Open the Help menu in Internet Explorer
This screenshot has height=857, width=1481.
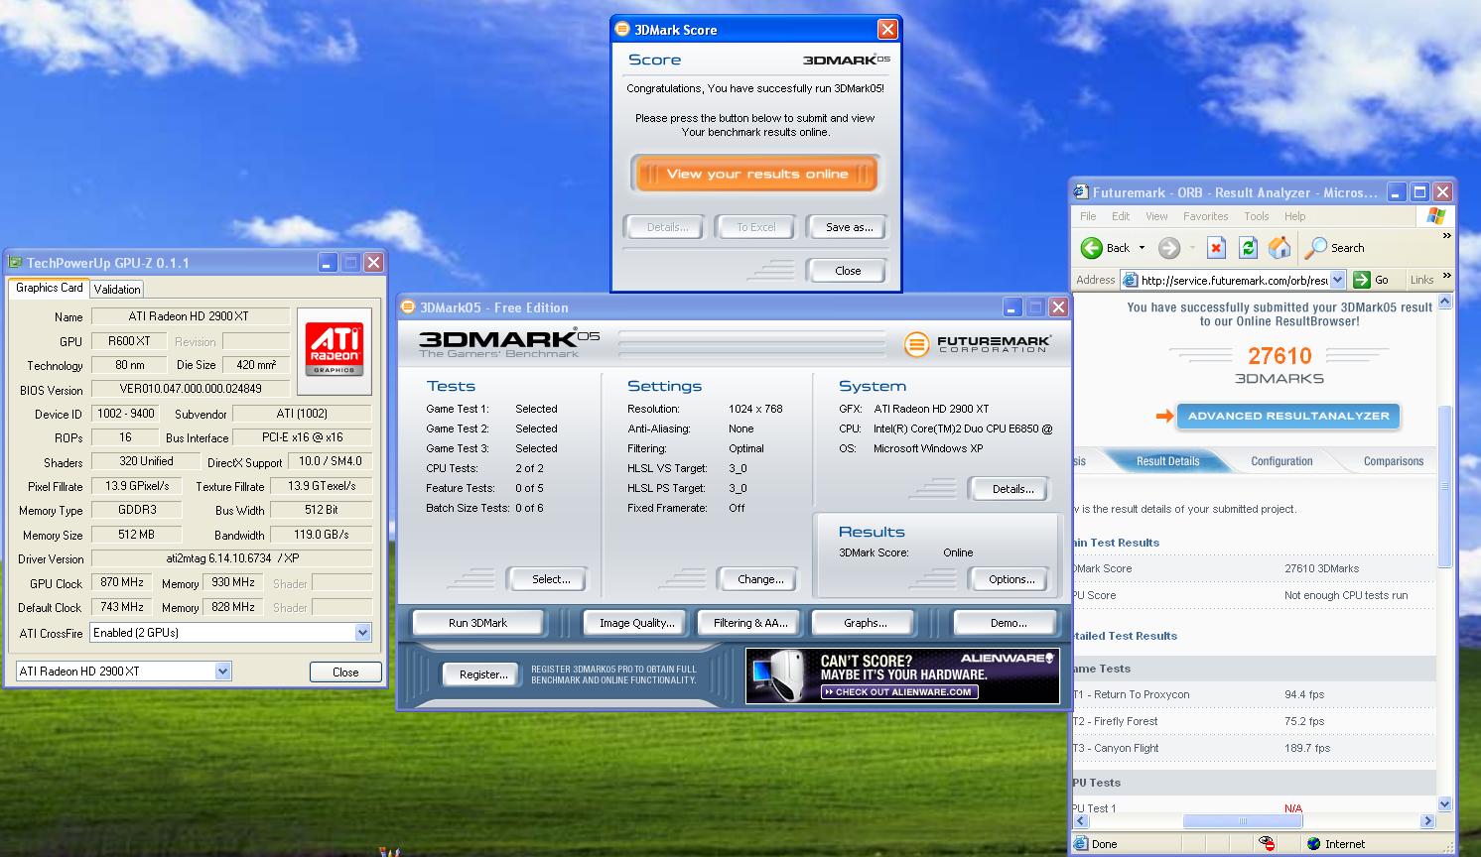coord(1294,216)
